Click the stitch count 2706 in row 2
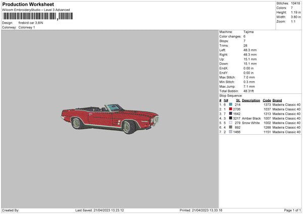303x214 pixels. point(237,109)
